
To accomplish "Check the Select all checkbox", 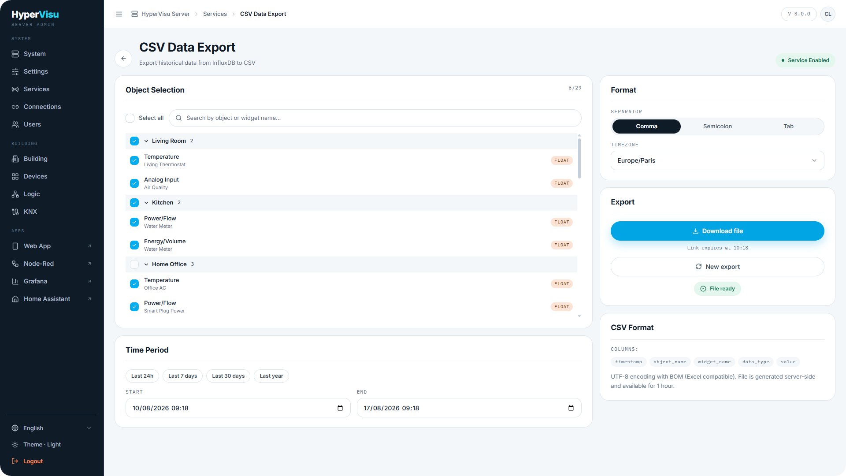I will pos(130,118).
